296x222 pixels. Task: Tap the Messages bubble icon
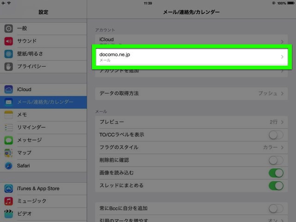click(8, 140)
